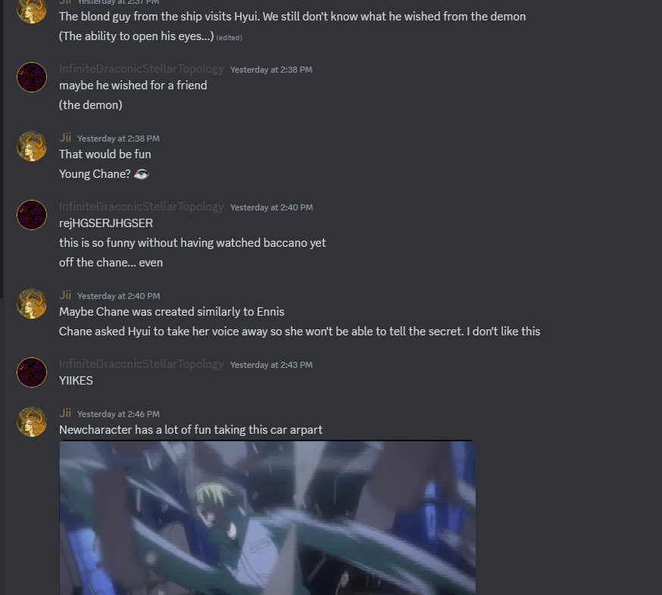Click the 'Yesterday at 2:43 PM' timestamp
Image resolution: width=662 pixels, height=595 pixels.
click(271, 365)
